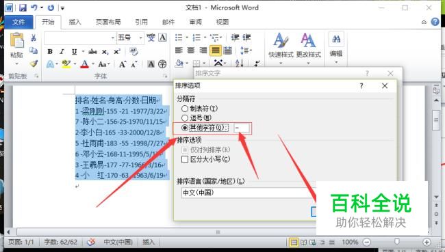Screen dimensions: 445x252
Task: Apply strikethrough (abc) formatting
Action: point(92,51)
